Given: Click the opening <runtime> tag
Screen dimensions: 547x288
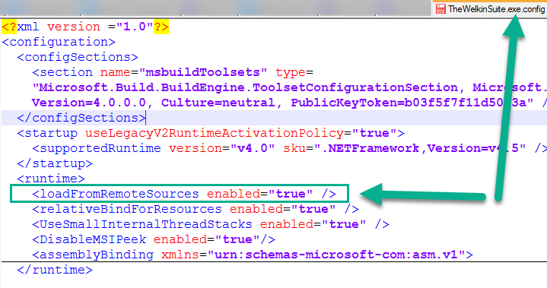Looking at the screenshot, I should point(51,179).
